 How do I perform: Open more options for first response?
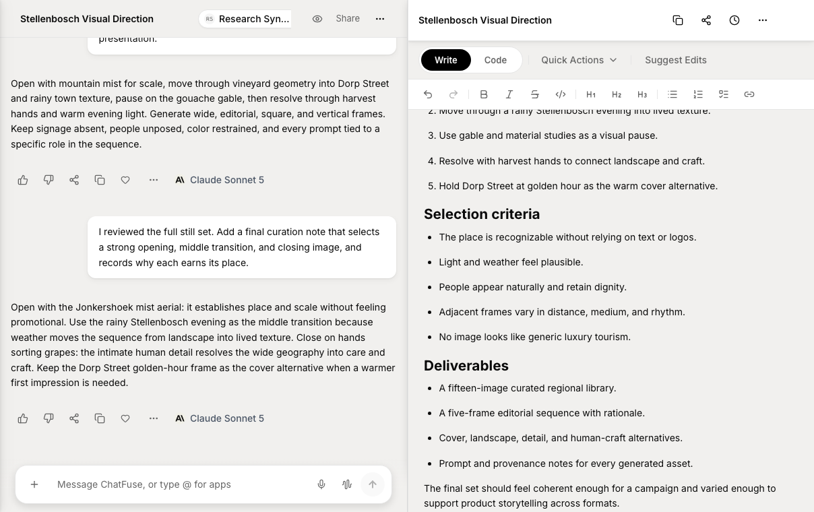tap(154, 180)
